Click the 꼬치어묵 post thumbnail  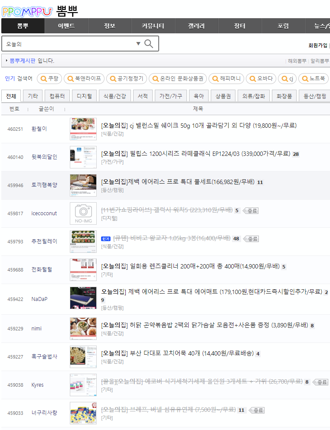click(x=83, y=356)
